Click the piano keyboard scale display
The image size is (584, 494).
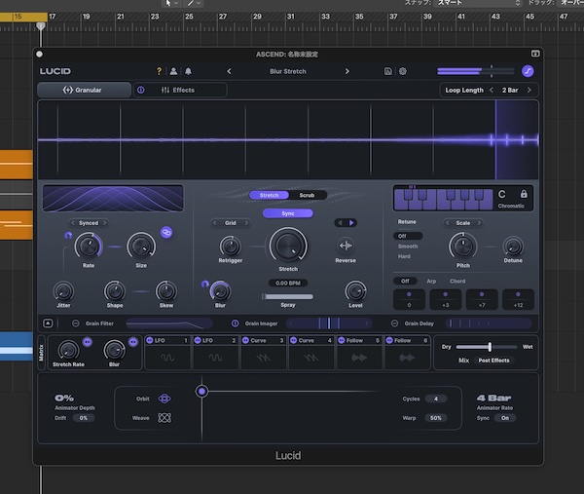tap(443, 199)
